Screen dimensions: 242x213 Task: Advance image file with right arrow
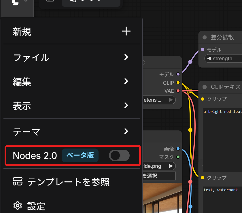171,166
